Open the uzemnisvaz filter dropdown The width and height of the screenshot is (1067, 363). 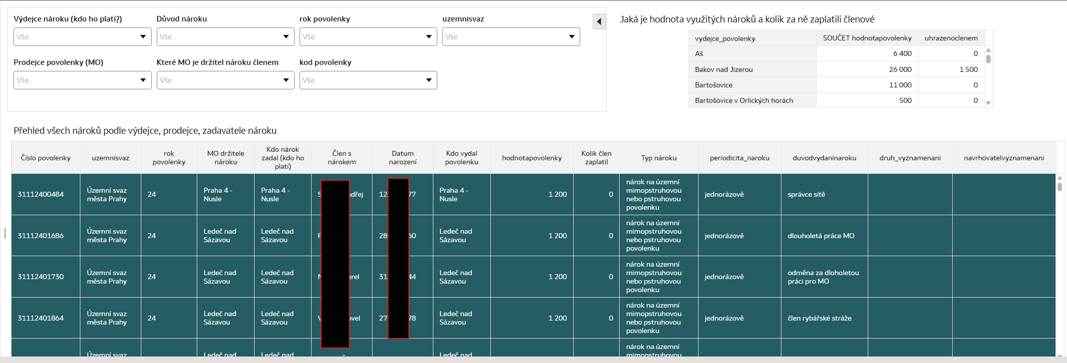tap(511, 36)
